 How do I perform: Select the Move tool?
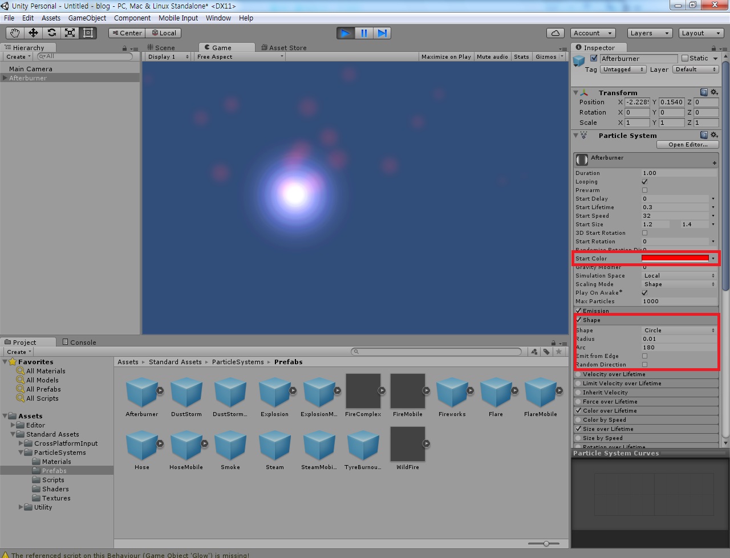33,32
